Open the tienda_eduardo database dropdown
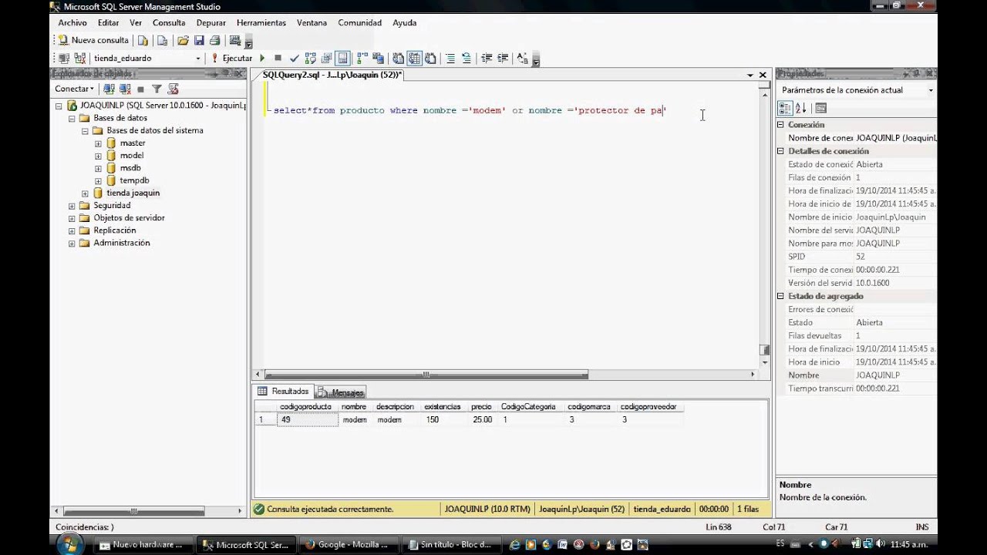The image size is (987, 555). [198, 58]
